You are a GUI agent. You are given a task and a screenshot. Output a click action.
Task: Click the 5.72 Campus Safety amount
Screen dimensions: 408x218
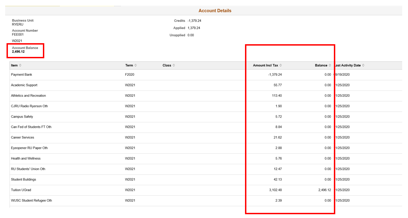[278, 117]
